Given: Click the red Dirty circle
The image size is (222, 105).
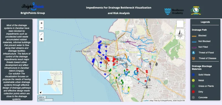Looking at the screenshot, I should [193, 92].
